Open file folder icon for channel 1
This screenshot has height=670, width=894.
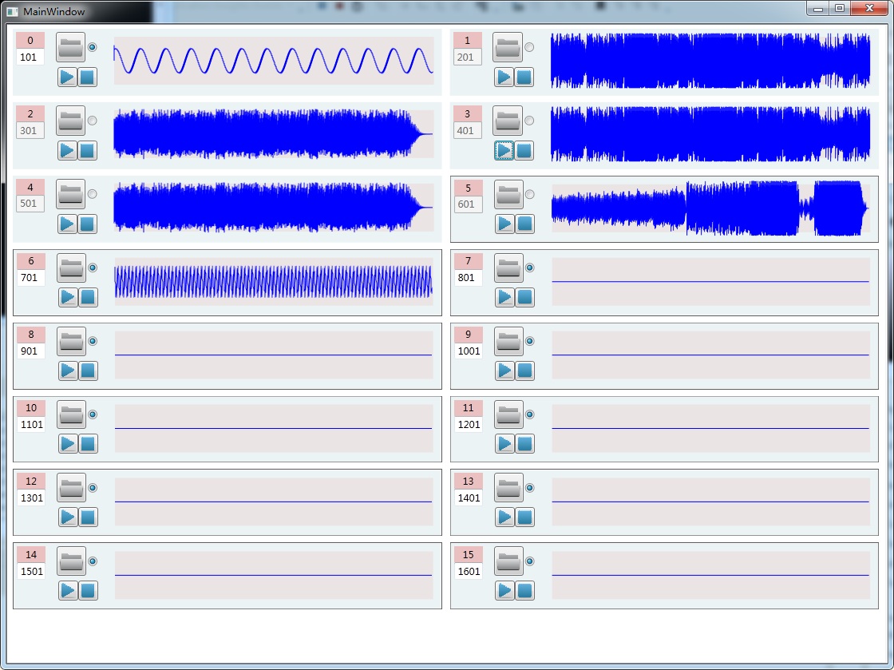click(x=508, y=47)
